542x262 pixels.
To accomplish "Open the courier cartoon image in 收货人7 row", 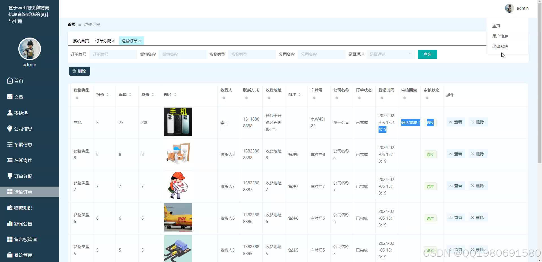I will [x=178, y=185].
